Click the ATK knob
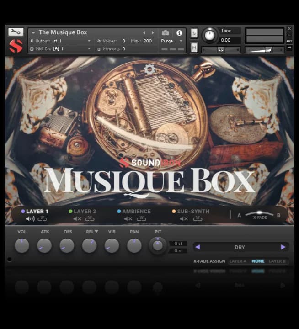Image resolution: width=299 pixels, height=329 pixels. [x=44, y=245]
